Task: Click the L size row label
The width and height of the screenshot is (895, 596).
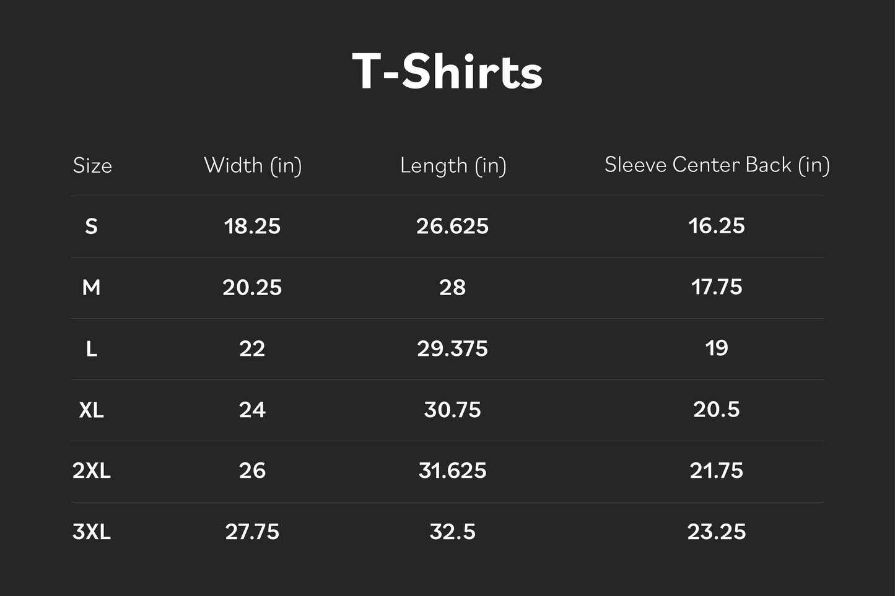Action: [x=91, y=349]
